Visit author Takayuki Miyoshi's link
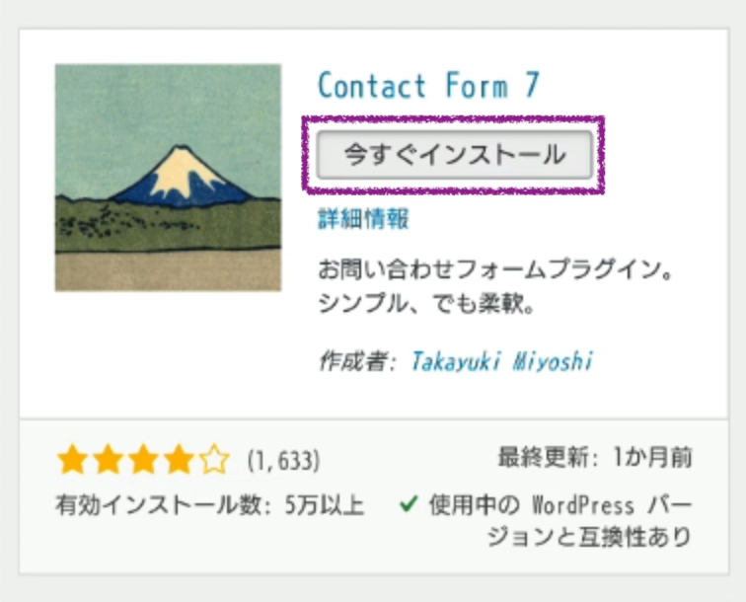Viewport: 746px width, 602px height. [502, 361]
